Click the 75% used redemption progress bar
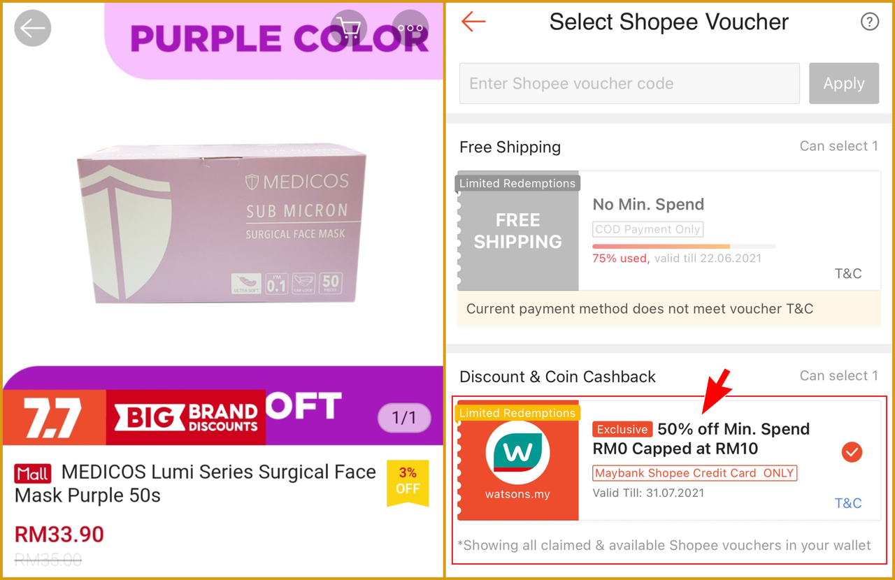The image size is (895, 580). point(684,246)
